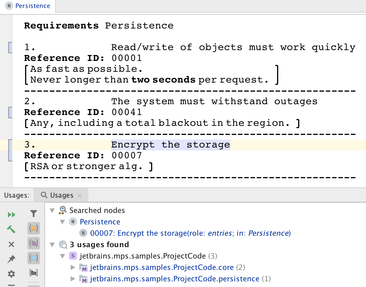
Task: Click the Reference ID 00041 field
Action: [x=127, y=112]
